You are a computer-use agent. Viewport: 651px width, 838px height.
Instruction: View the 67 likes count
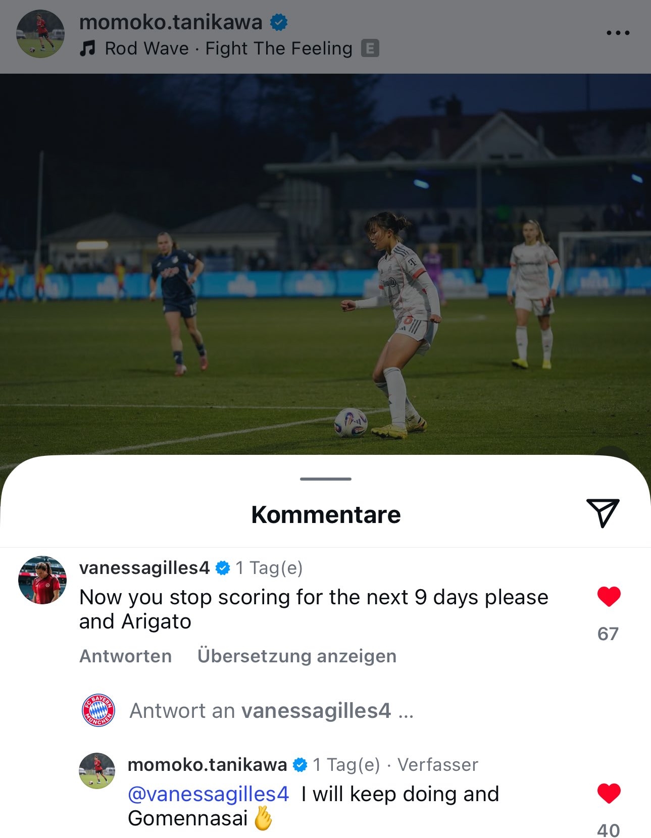[x=608, y=634]
